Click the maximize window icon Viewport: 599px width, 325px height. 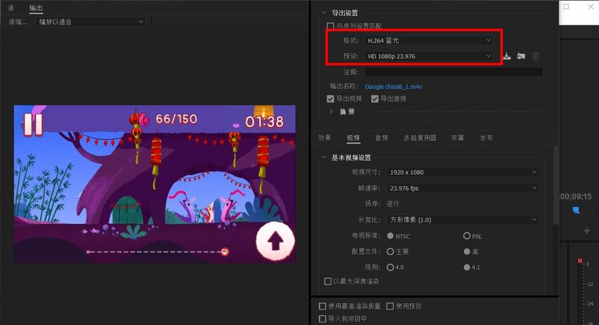(566, 6)
